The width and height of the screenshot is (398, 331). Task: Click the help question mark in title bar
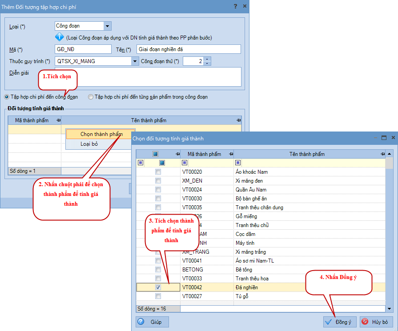click(x=235, y=6)
